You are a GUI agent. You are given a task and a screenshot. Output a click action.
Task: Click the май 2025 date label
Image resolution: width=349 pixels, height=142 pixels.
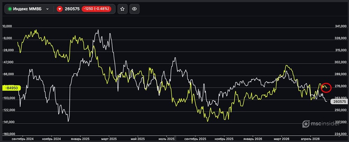coord(138,139)
